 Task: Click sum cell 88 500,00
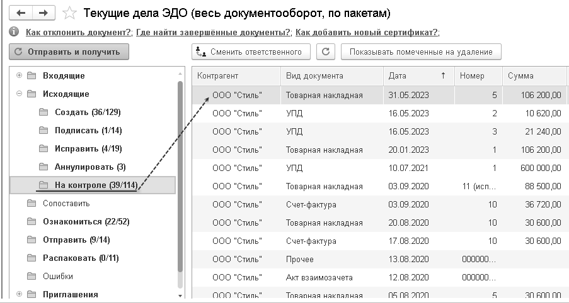click(534, 187)
